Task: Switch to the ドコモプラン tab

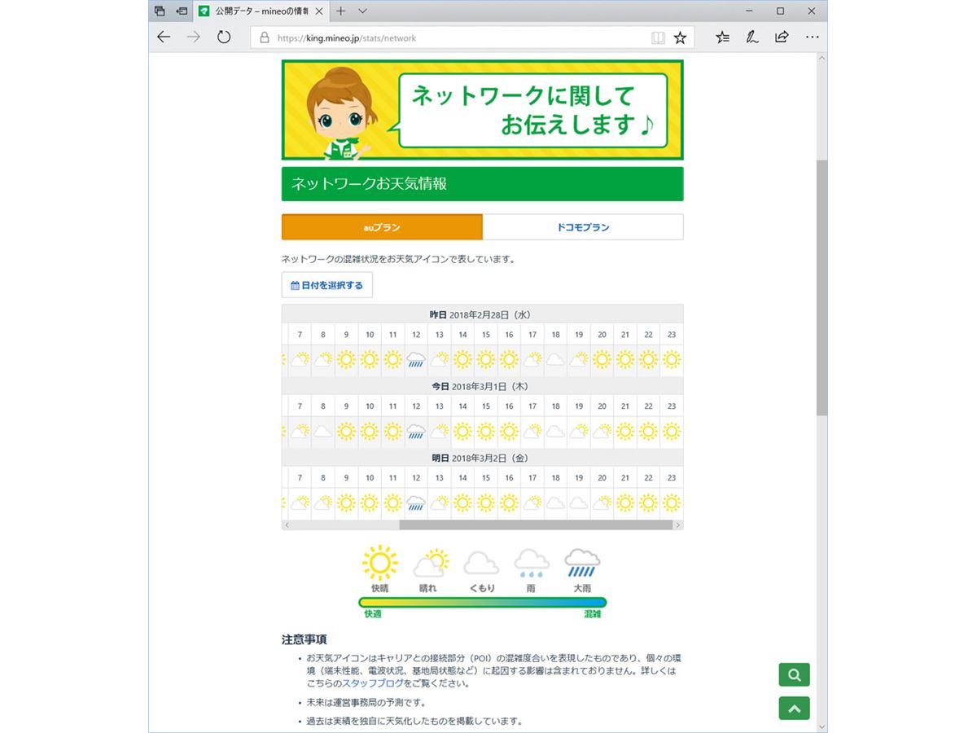Action: 583,227
